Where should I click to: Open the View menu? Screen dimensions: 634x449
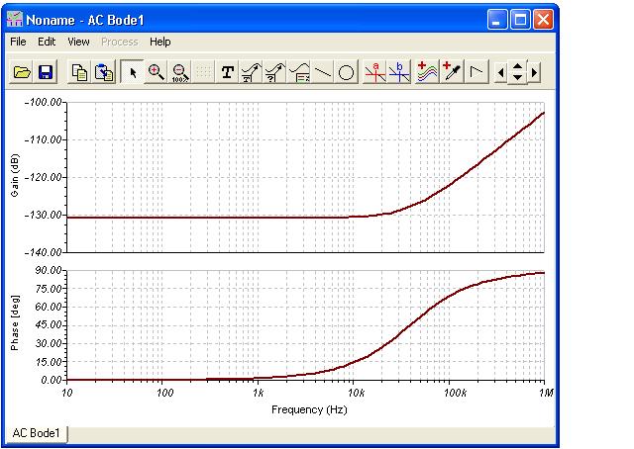click(x=78, y=42)
